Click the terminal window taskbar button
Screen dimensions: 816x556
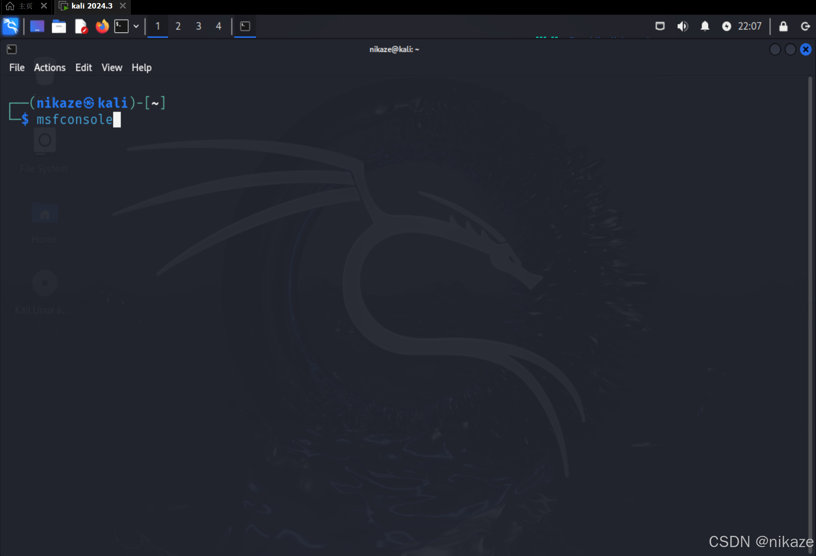[x=245, y=26]
